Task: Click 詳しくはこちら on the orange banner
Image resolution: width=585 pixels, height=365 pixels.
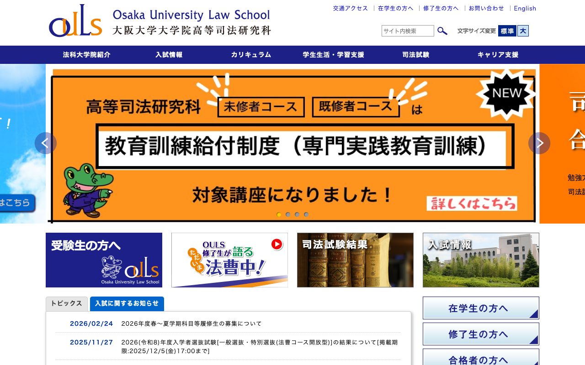Action: click(x=473, y=204)
